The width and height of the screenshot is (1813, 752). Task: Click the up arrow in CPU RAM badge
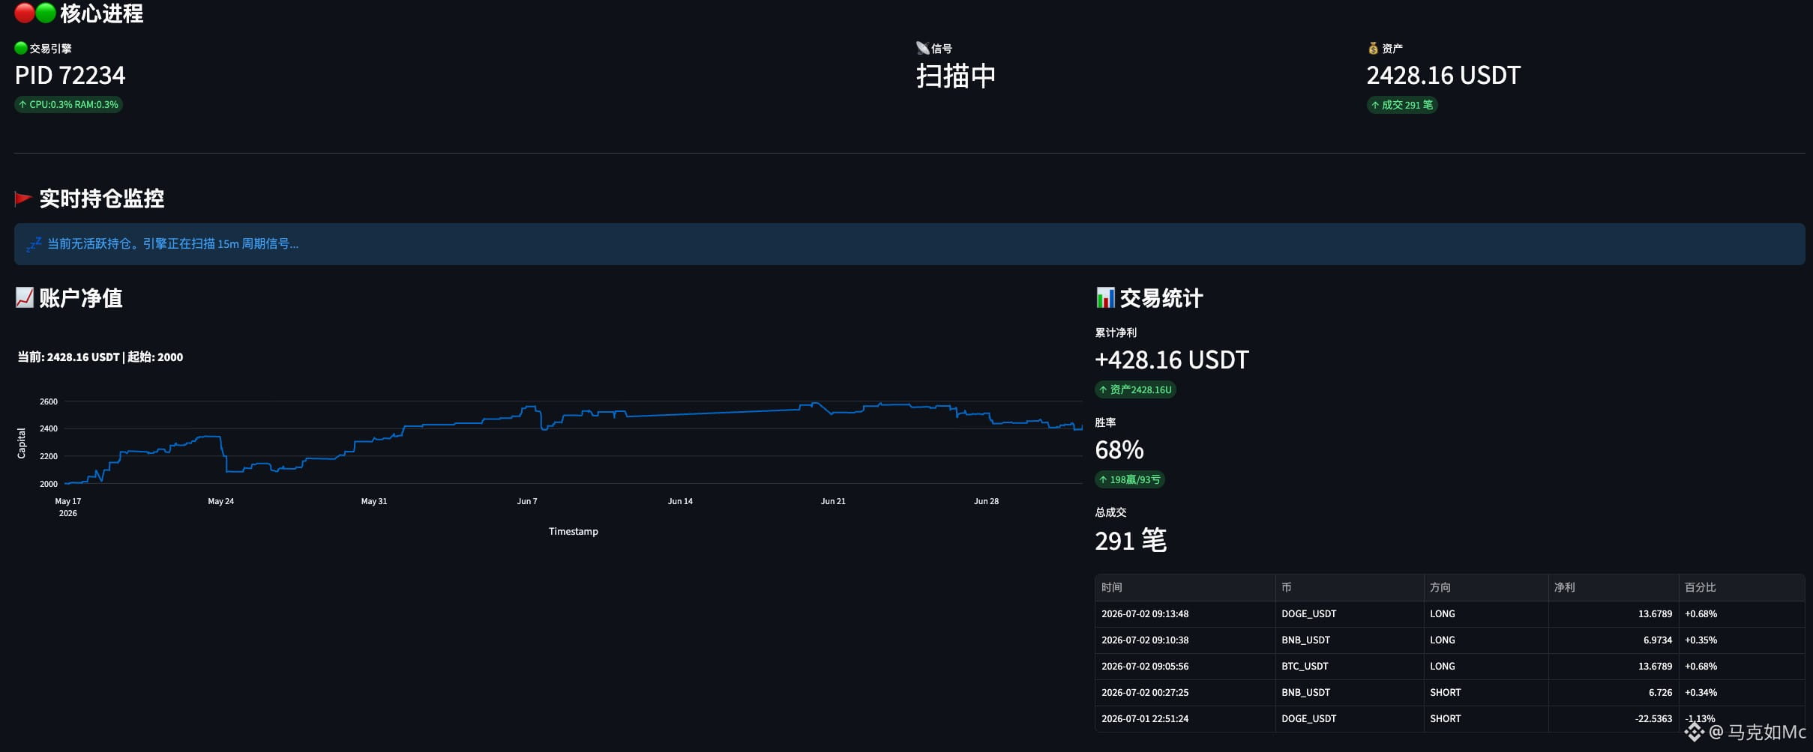tap(22, 105)
